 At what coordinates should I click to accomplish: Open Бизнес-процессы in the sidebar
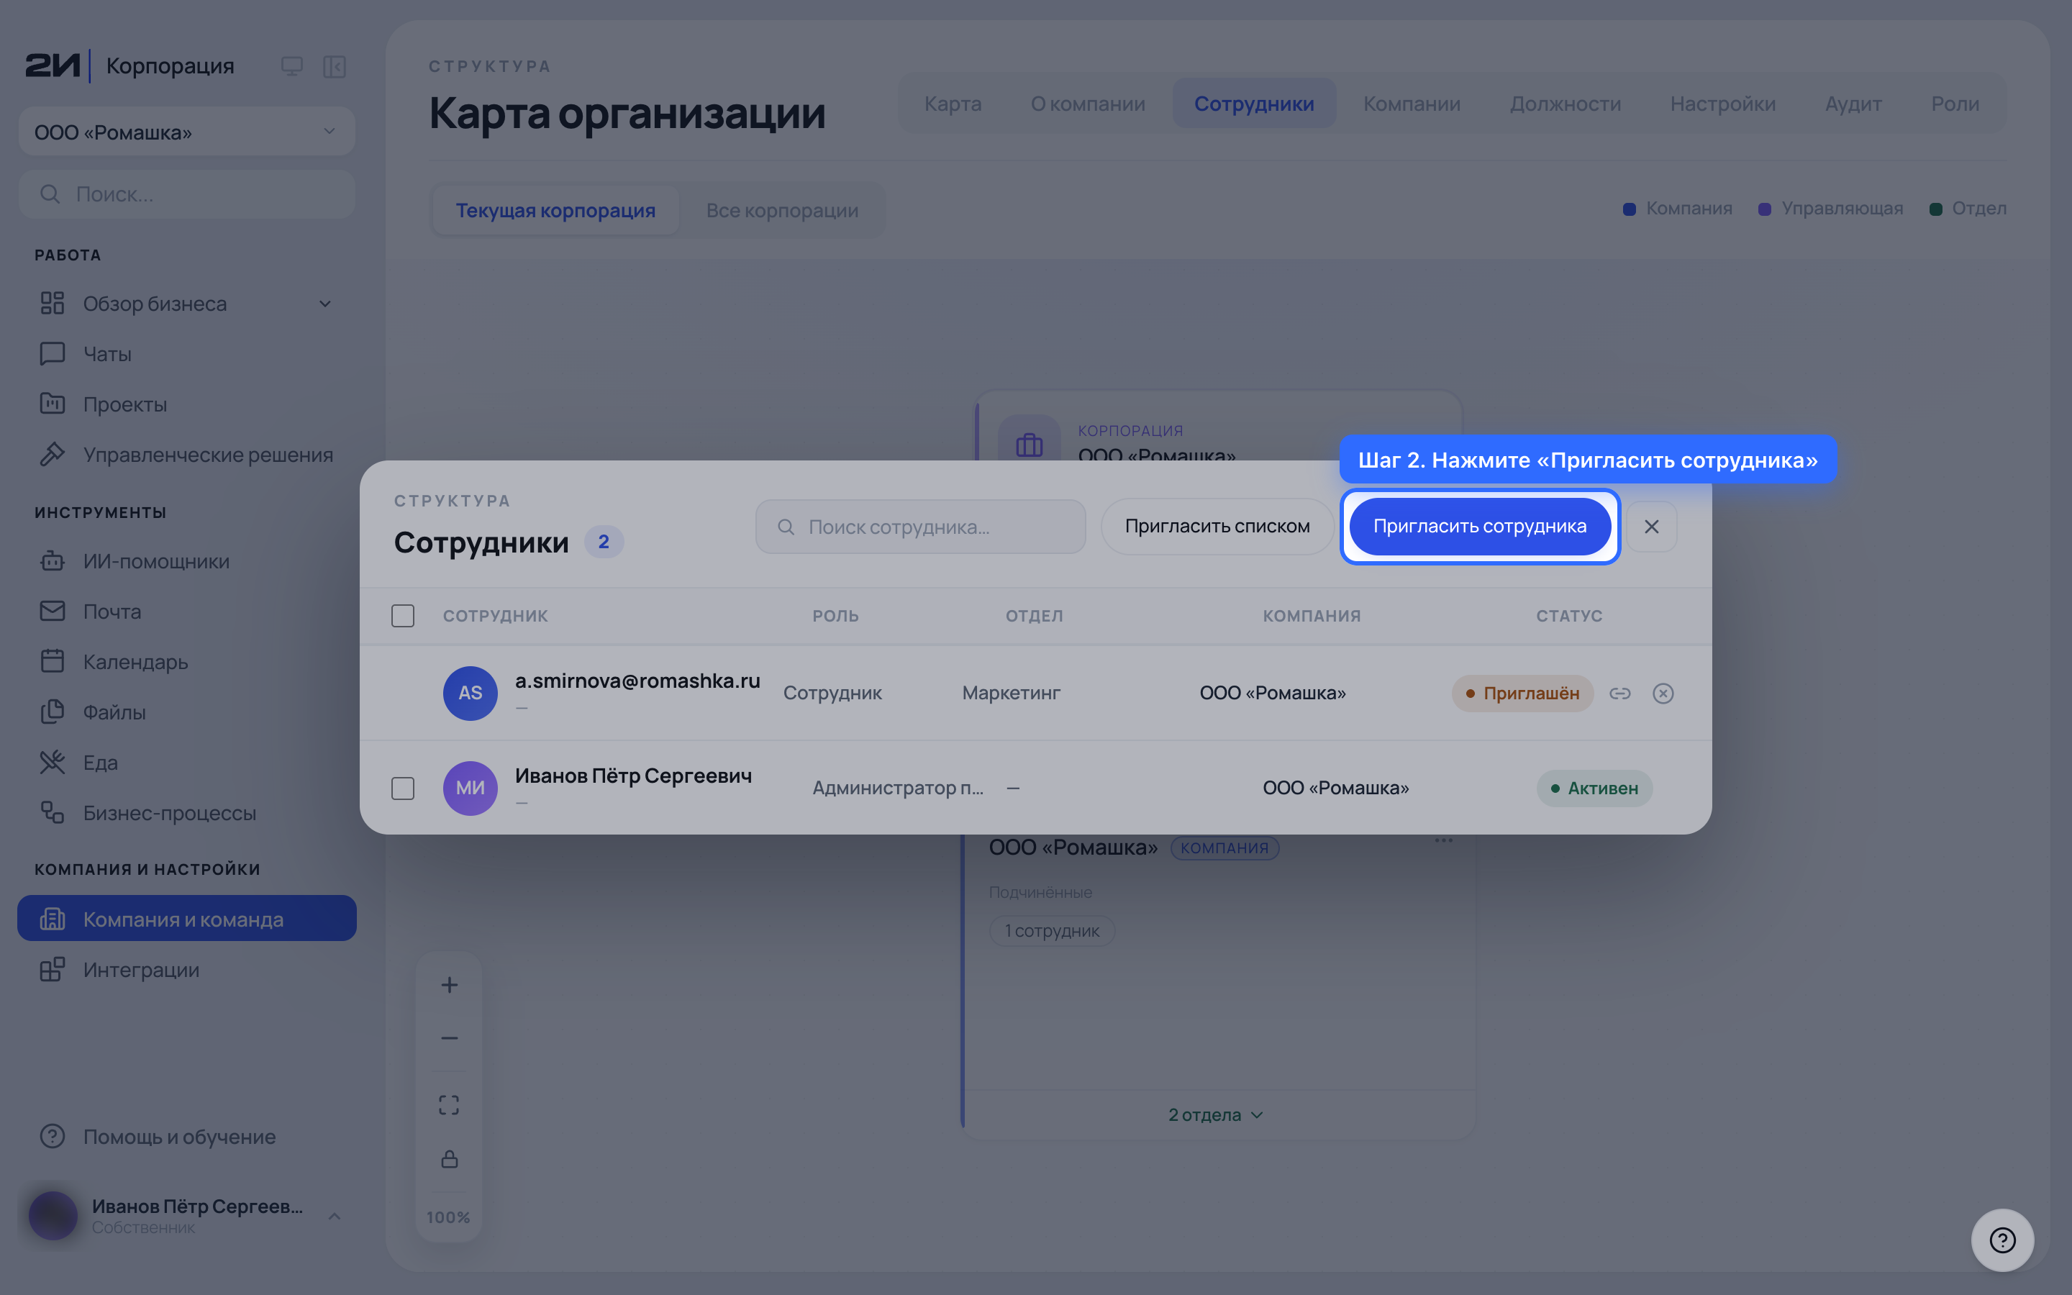coord(186,813)
